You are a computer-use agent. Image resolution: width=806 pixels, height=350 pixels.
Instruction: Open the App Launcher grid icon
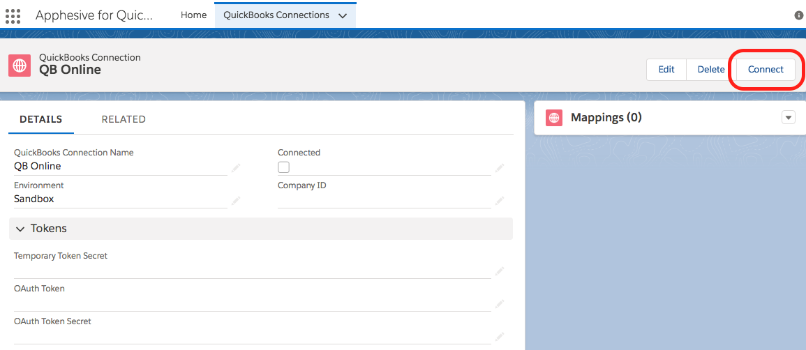coord(13,16)
